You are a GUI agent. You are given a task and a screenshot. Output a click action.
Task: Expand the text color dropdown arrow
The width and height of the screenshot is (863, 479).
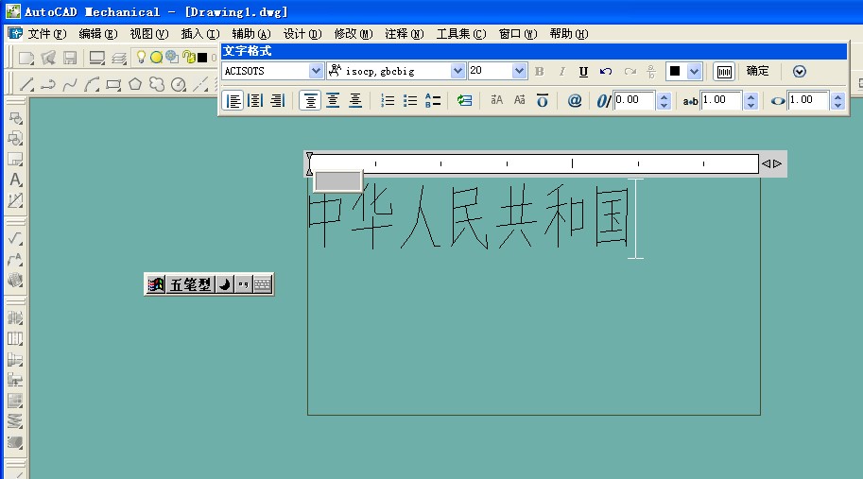pos(694,71)
